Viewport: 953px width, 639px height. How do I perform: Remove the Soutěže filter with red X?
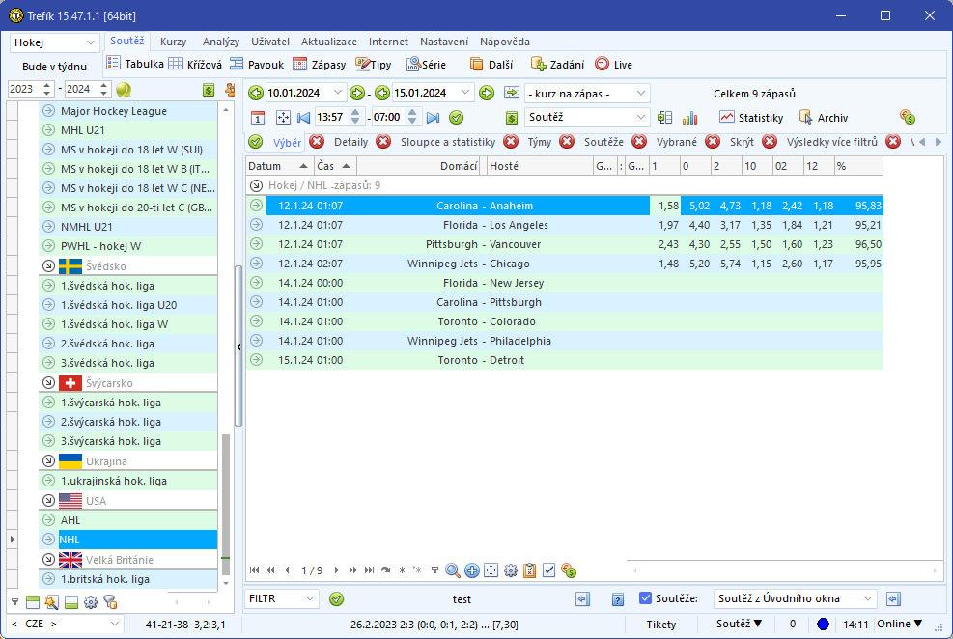click(639, 142)
